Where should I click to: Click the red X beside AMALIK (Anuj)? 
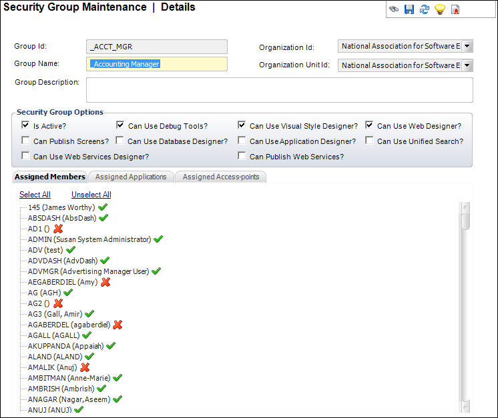click(x=85, y=367)
